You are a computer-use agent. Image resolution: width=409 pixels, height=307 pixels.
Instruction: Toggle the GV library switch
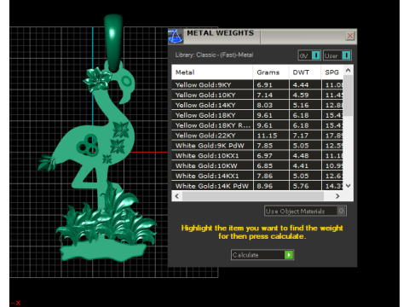click(x=309, y=55)
